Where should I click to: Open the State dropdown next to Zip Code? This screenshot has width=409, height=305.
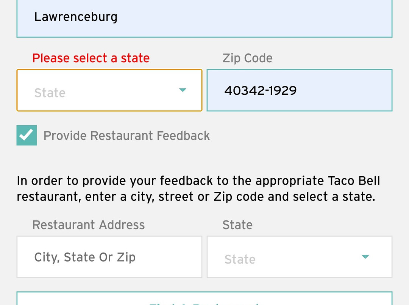tap(109, 91)
